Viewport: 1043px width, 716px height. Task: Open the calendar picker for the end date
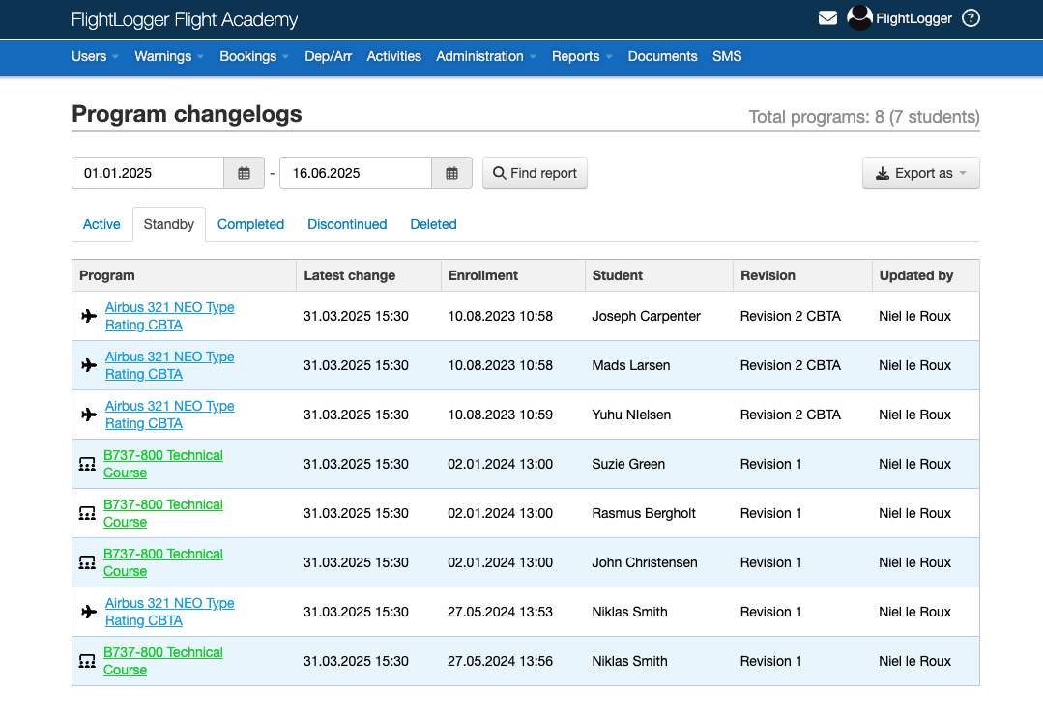point(451,172)
